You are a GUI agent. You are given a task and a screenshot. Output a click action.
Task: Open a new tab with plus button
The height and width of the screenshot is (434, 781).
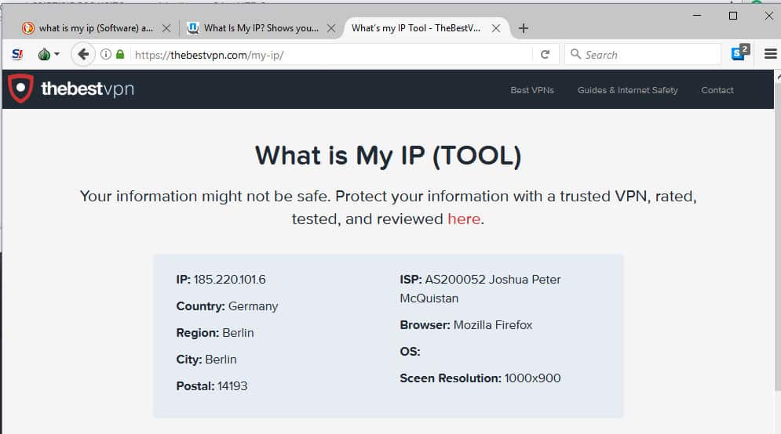[x=523, y=28]
